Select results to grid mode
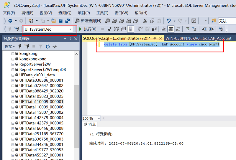The height and width of the screenshot is (160, 236). (x=171, y=29)
